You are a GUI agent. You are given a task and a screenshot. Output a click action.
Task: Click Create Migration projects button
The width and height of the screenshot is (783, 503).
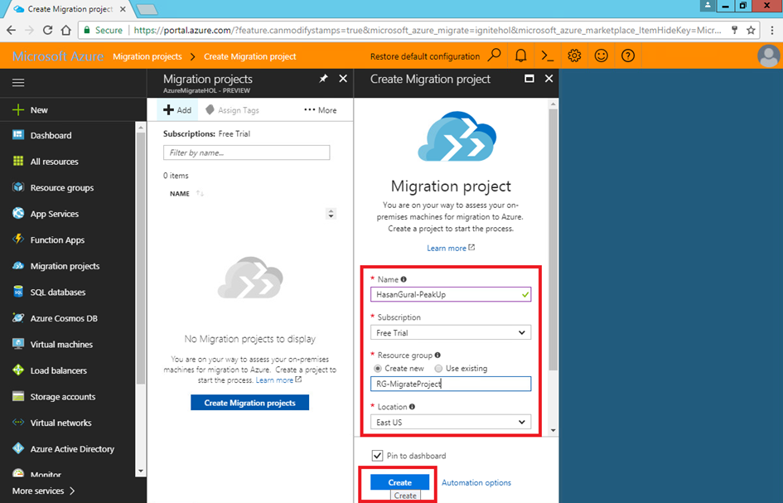(249, 403)
